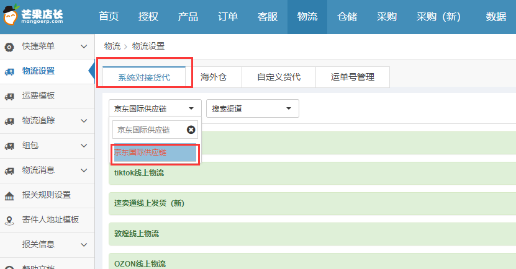Expand the 组包 chevron
Image resolution: width=516 pixels, height=269 pixels.
(84, 146)
